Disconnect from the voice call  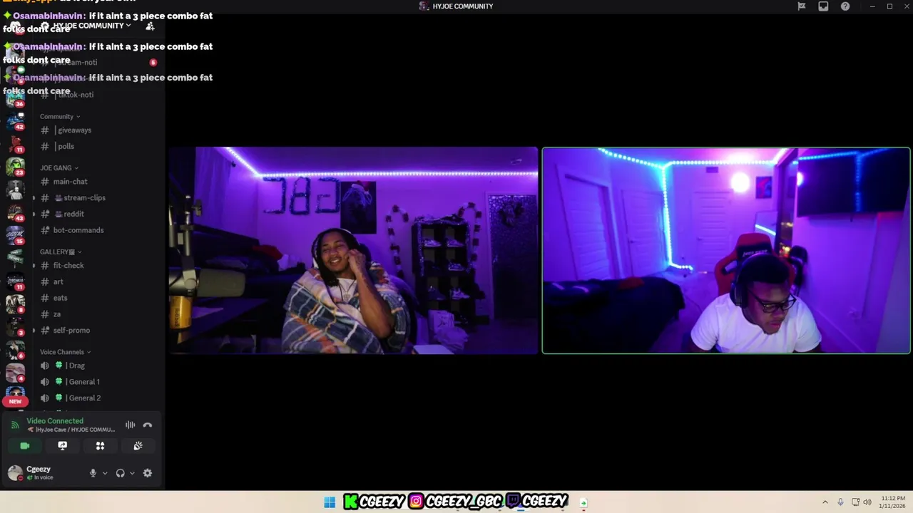click(148, 425)
